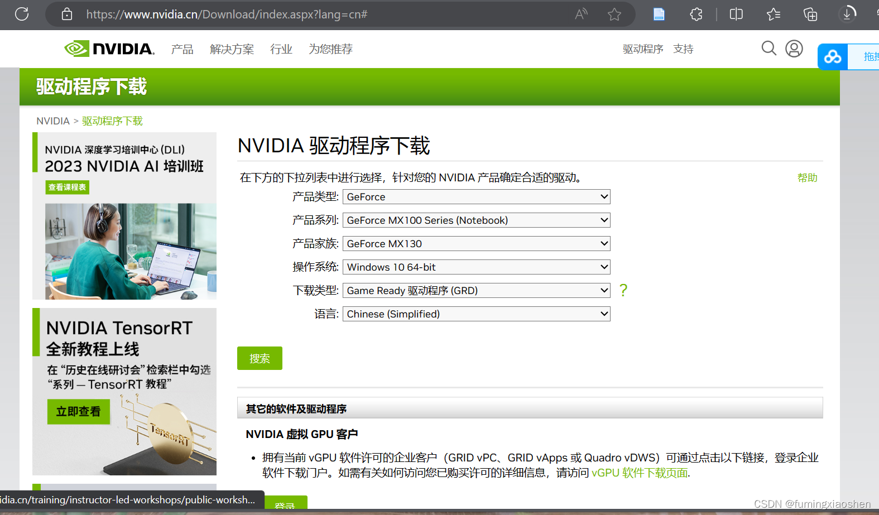
Task: Open 支持 header link
Action: pos(683,49)
